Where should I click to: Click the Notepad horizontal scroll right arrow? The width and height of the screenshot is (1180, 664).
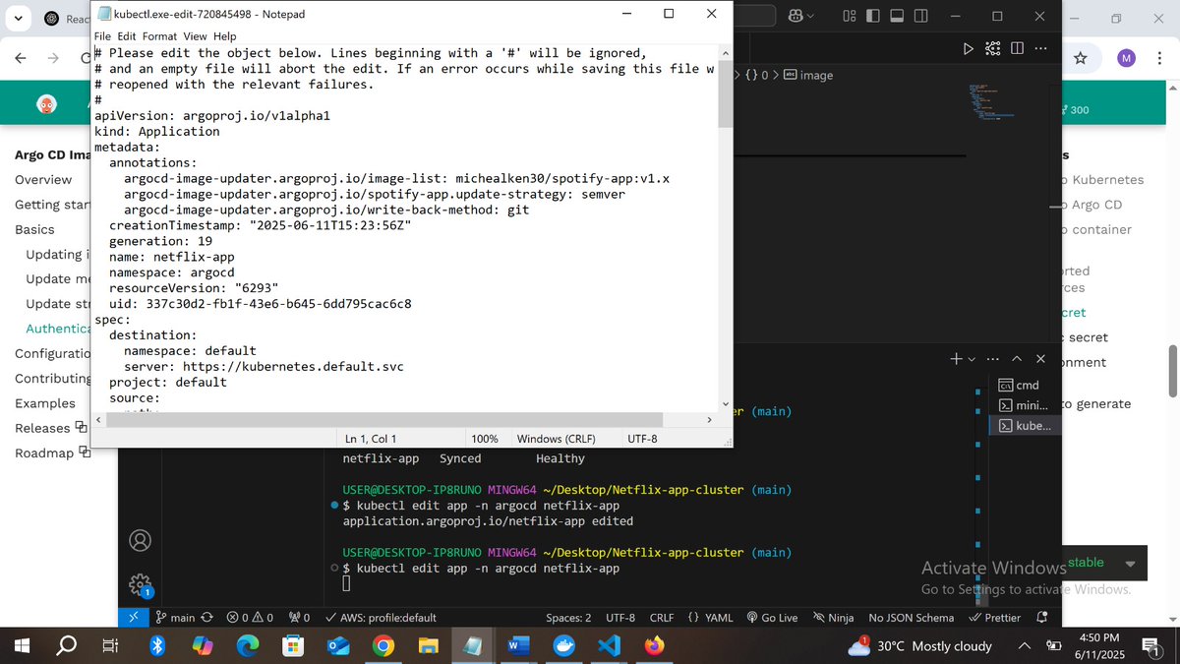click(x=709, y=420)
